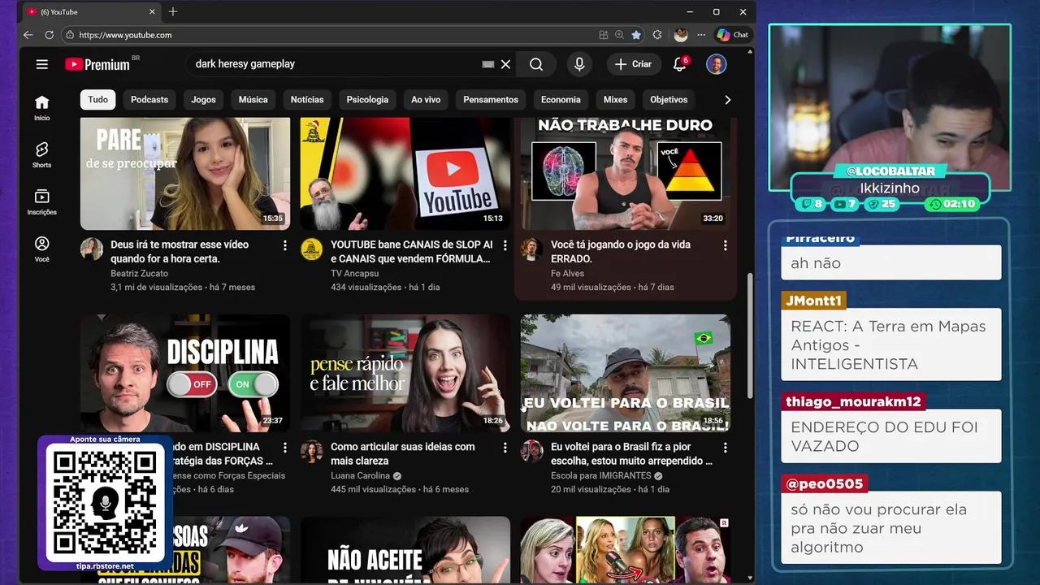
Task: Start voice search with the microphone icon
Action: coord(579,64)
